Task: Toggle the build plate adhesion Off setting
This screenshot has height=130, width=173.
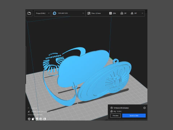Action: [x=134, y=13]
